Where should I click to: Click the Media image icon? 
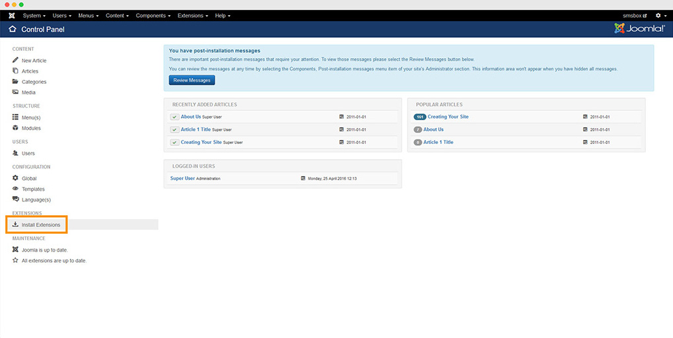pyautogui.click(x=15, y=92)
